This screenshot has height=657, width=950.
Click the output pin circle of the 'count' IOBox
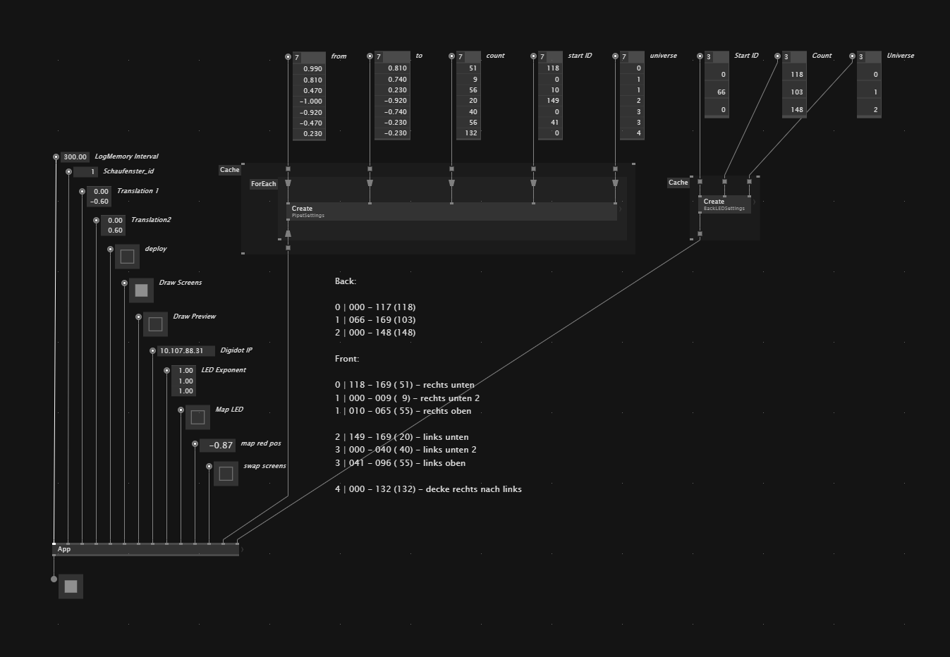click(451, 56)
